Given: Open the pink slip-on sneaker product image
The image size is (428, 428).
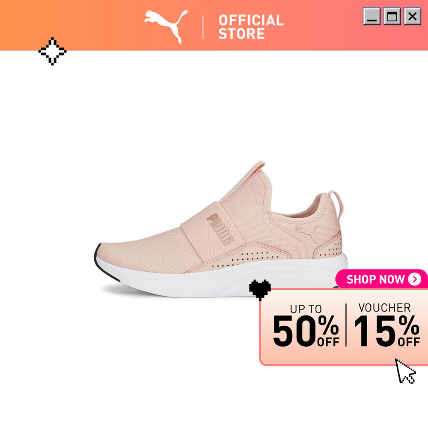Looking at the screenshot, I should (x=221, y=229).
